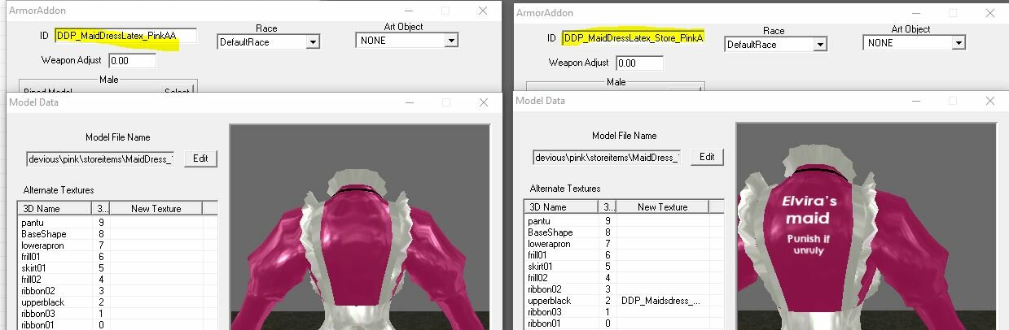1009x330 pixels.
Task: Select frill01 row in left Alternate Textures list
Action: pos(117,255)
